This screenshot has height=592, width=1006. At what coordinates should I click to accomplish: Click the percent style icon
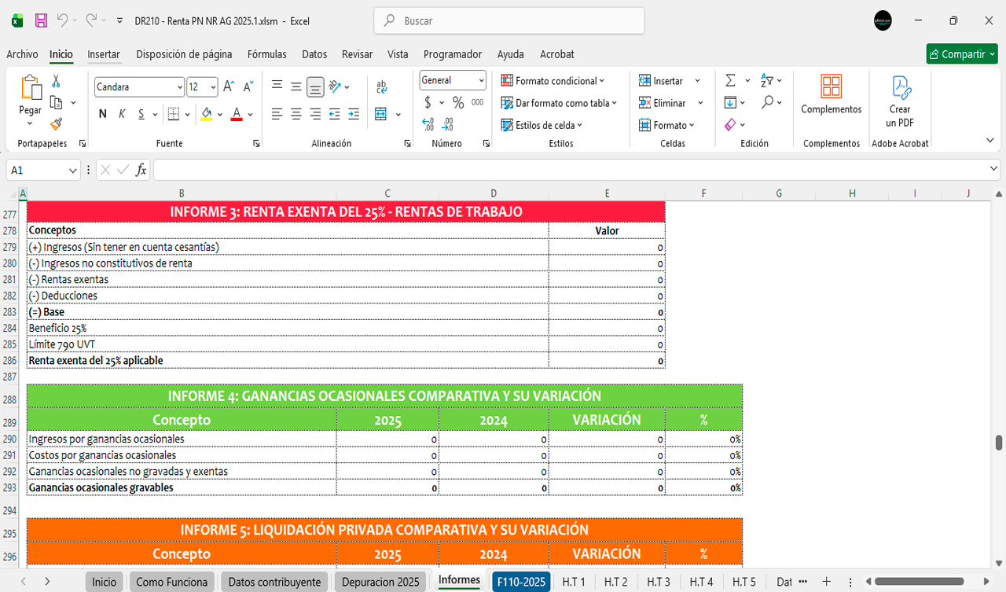457,103
